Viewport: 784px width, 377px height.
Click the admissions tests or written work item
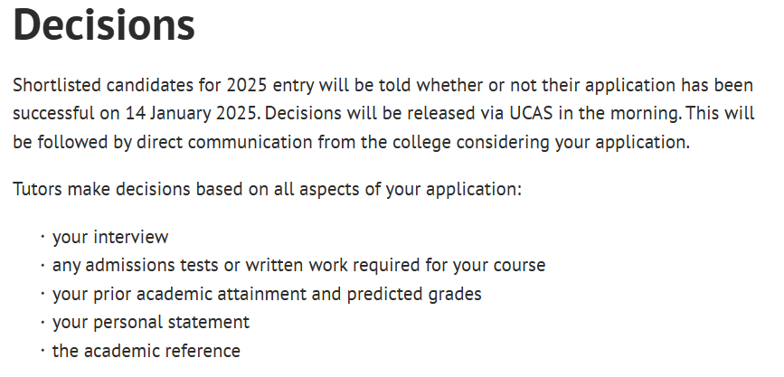click(298, 266)
